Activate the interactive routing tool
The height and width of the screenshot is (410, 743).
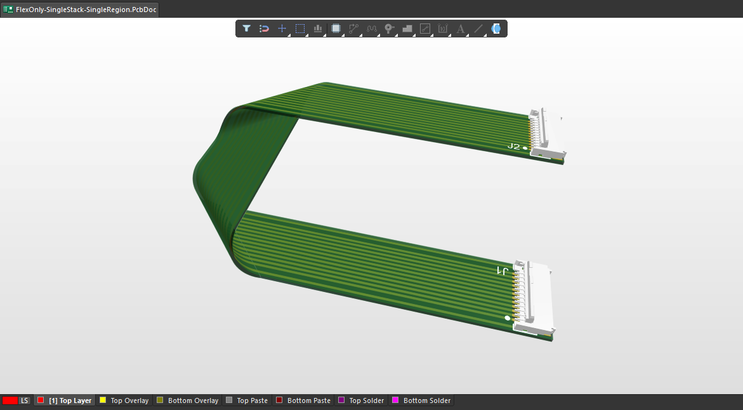pos(354,29)
